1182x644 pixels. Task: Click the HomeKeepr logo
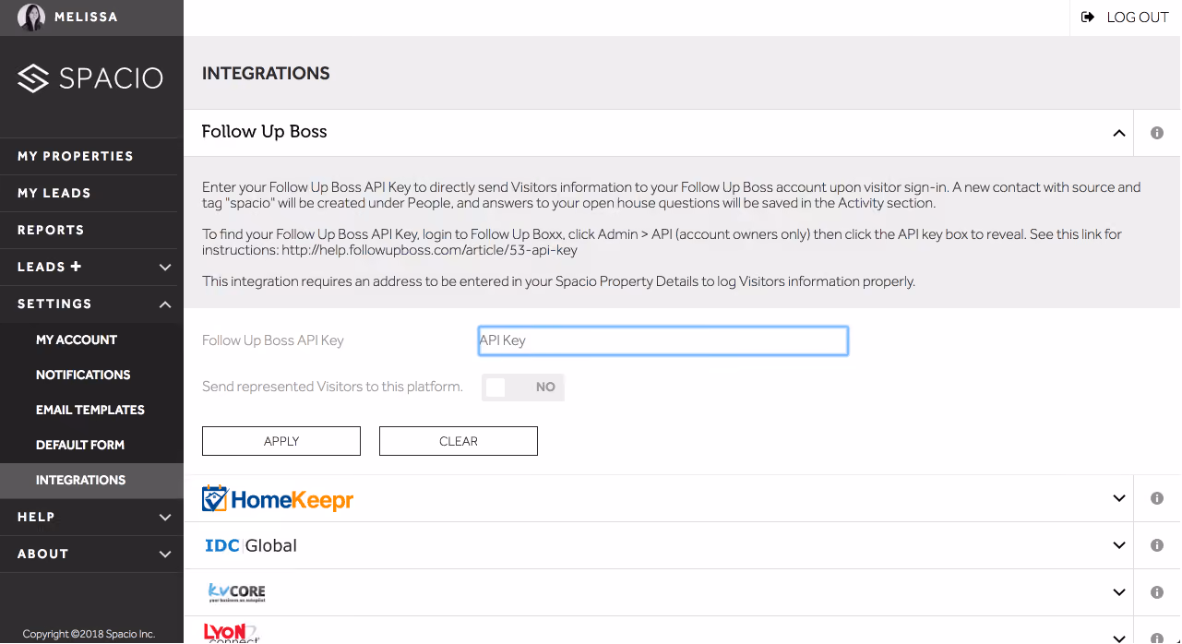pyautogui.click(x=278, y=499)
